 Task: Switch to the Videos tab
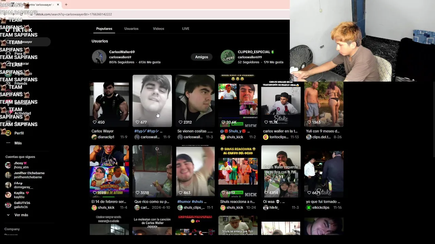tap(158, 28)
